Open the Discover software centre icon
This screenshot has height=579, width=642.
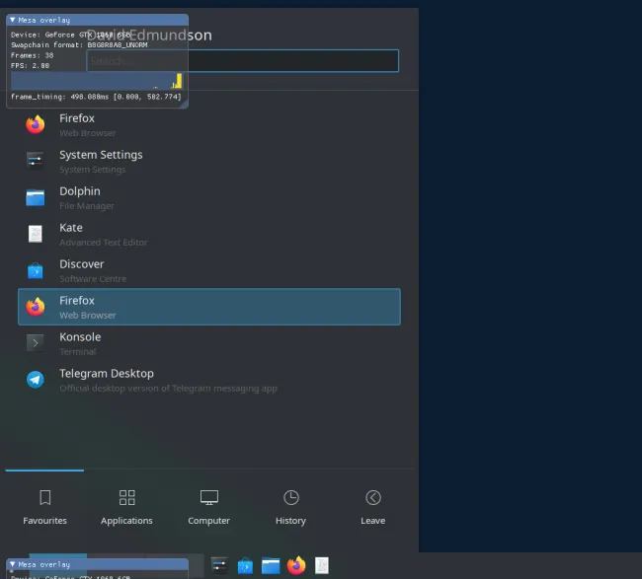36,270
